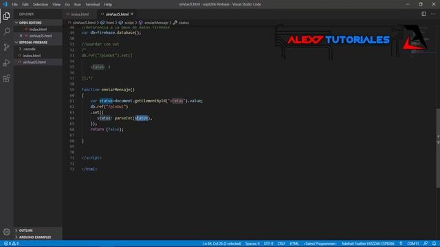
Task: Open the Run and Debug view
Action: tap(6, 62)
